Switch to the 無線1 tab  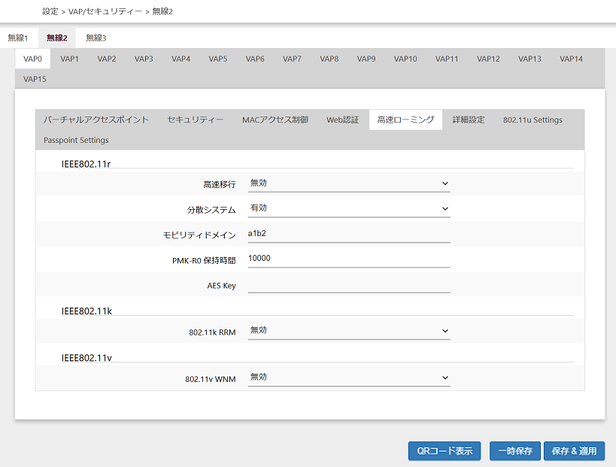pyautogui.click(x=18, y=38)
